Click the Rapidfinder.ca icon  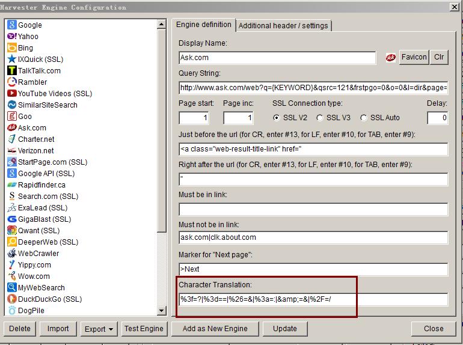click(12, 185)
